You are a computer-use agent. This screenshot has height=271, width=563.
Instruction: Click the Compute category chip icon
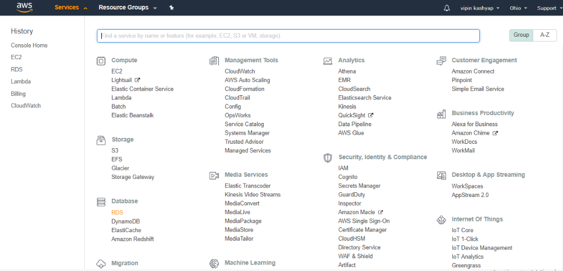click(x=101, y=61)
